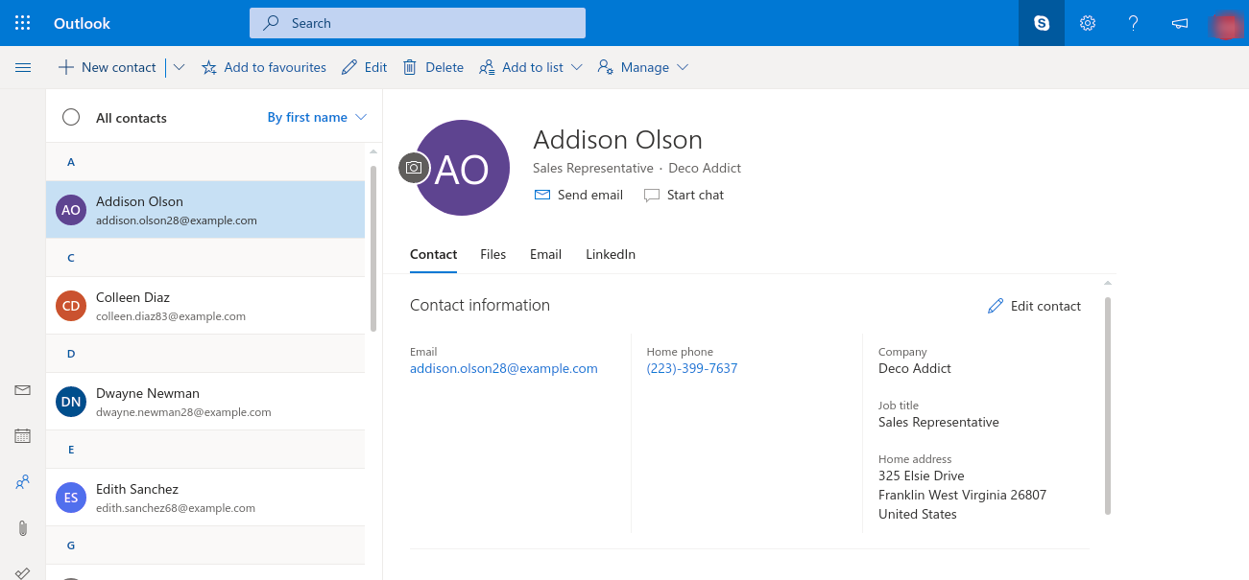The width and height of the screenshot is (1249, 580).
Task: Click the camera icon on contact photo
Action: (x=414, y=168)
